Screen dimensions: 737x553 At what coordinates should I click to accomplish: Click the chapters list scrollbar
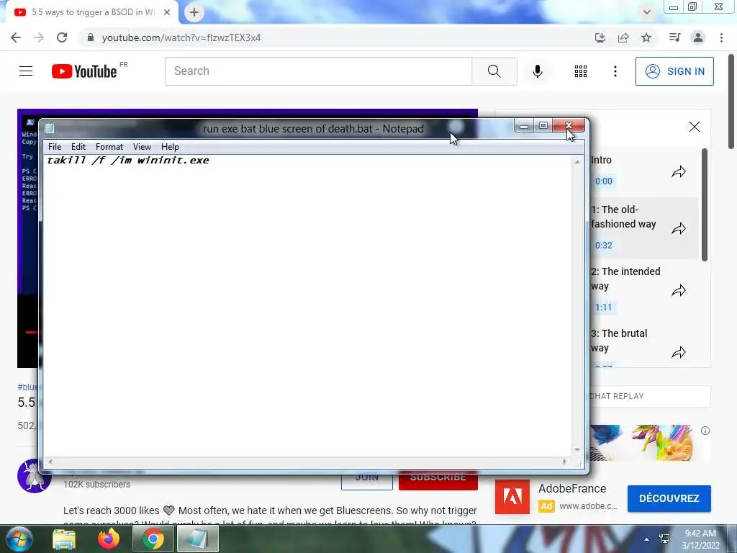[704, 205]
